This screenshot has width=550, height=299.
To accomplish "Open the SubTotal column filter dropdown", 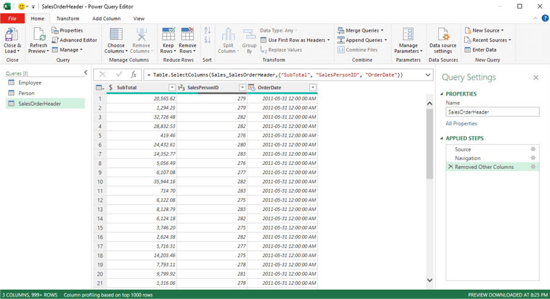I will click(x=172, y=88).
